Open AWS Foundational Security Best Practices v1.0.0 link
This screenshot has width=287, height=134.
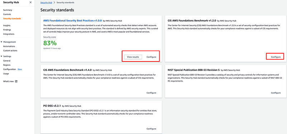coord(72,21)
